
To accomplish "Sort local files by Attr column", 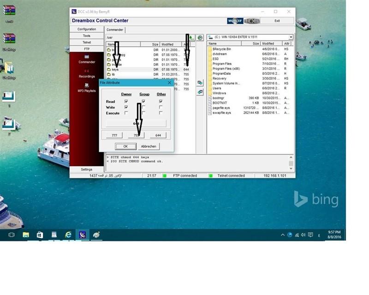I will click(287, 43).
